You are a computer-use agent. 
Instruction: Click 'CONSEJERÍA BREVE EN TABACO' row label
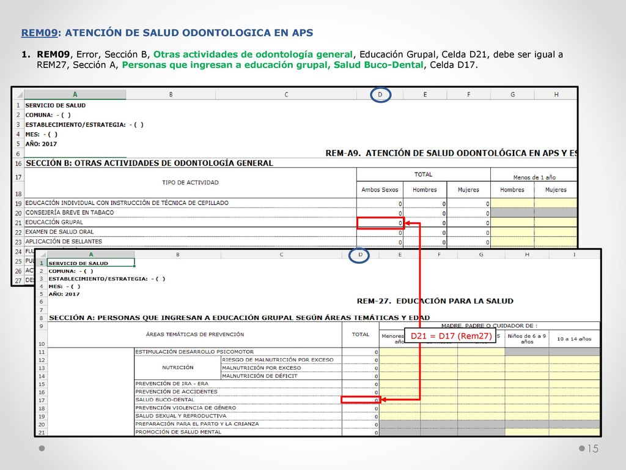coord(70,212)
